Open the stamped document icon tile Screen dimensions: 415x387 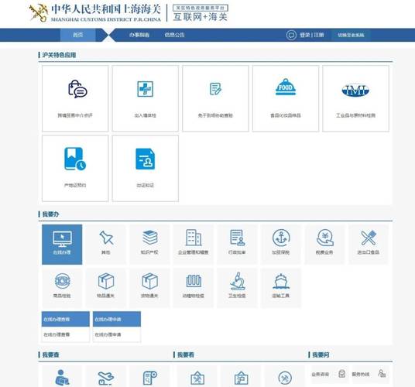pyautogui.click(x=145, y=168)
